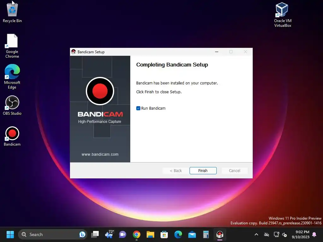The image size is (323, 242).
Task: Open Microsoft Store from taskbar
Action: 164,234
